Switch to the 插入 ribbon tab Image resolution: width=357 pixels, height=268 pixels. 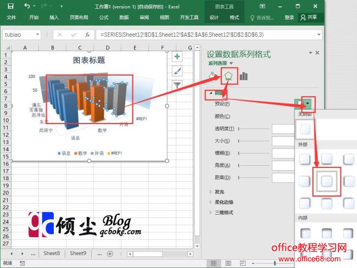coord(54,18)
